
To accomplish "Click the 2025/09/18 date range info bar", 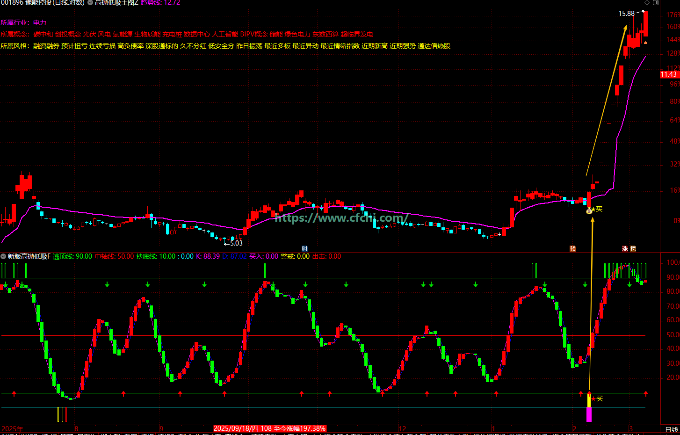I will [x=269, y=428].
